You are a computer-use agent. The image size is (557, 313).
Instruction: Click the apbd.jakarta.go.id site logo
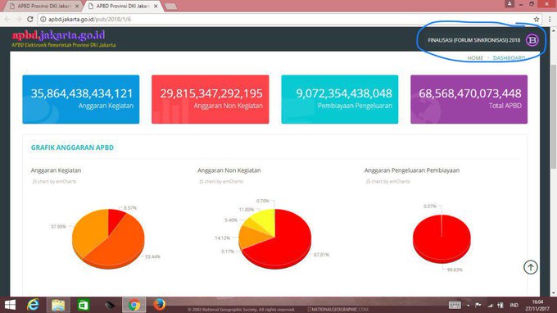pos(59,35)
